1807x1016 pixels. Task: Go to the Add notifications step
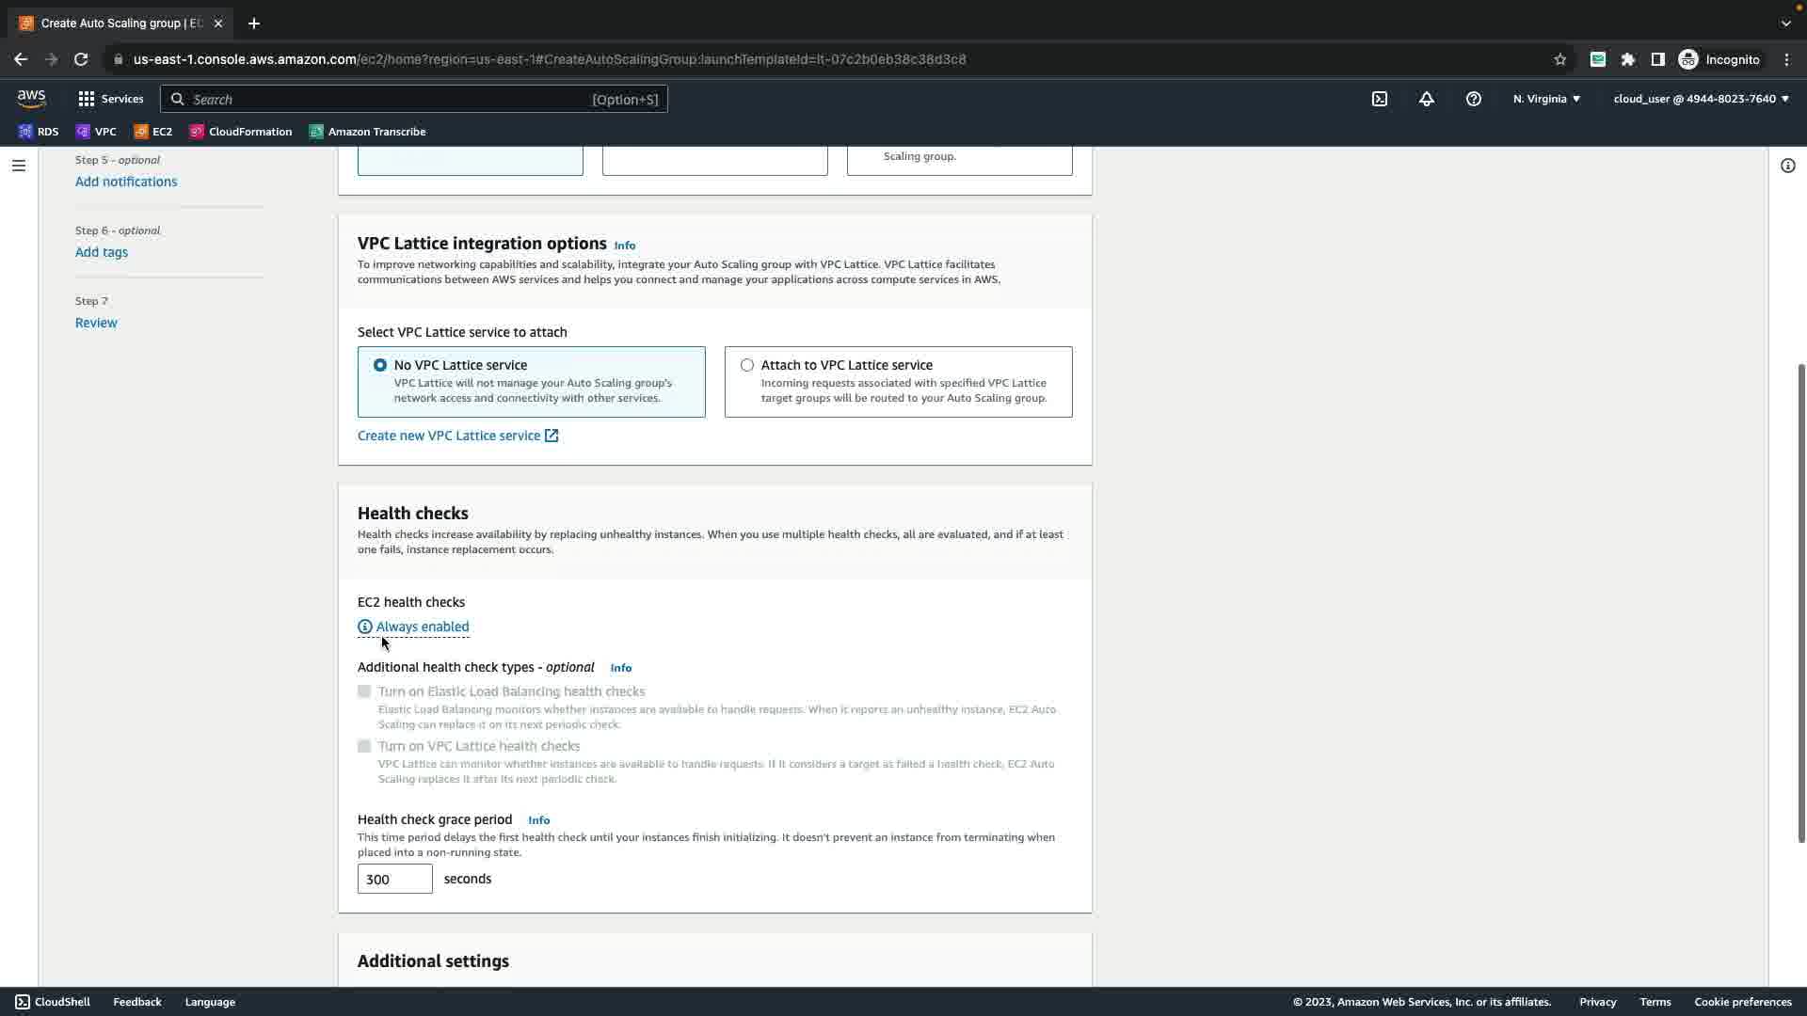[126, 182]
